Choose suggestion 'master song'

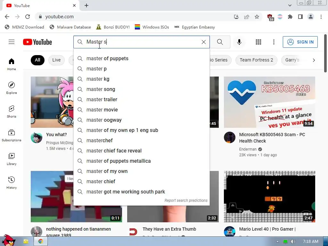pyautogui.click(x=142, y=89)
